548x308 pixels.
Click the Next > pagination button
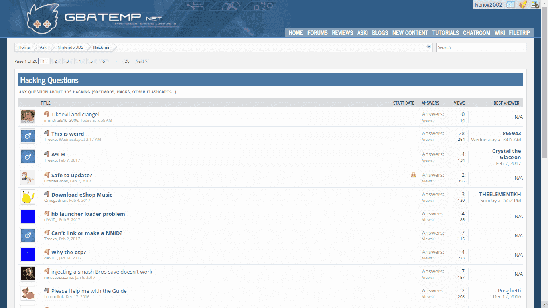(141, 61)
